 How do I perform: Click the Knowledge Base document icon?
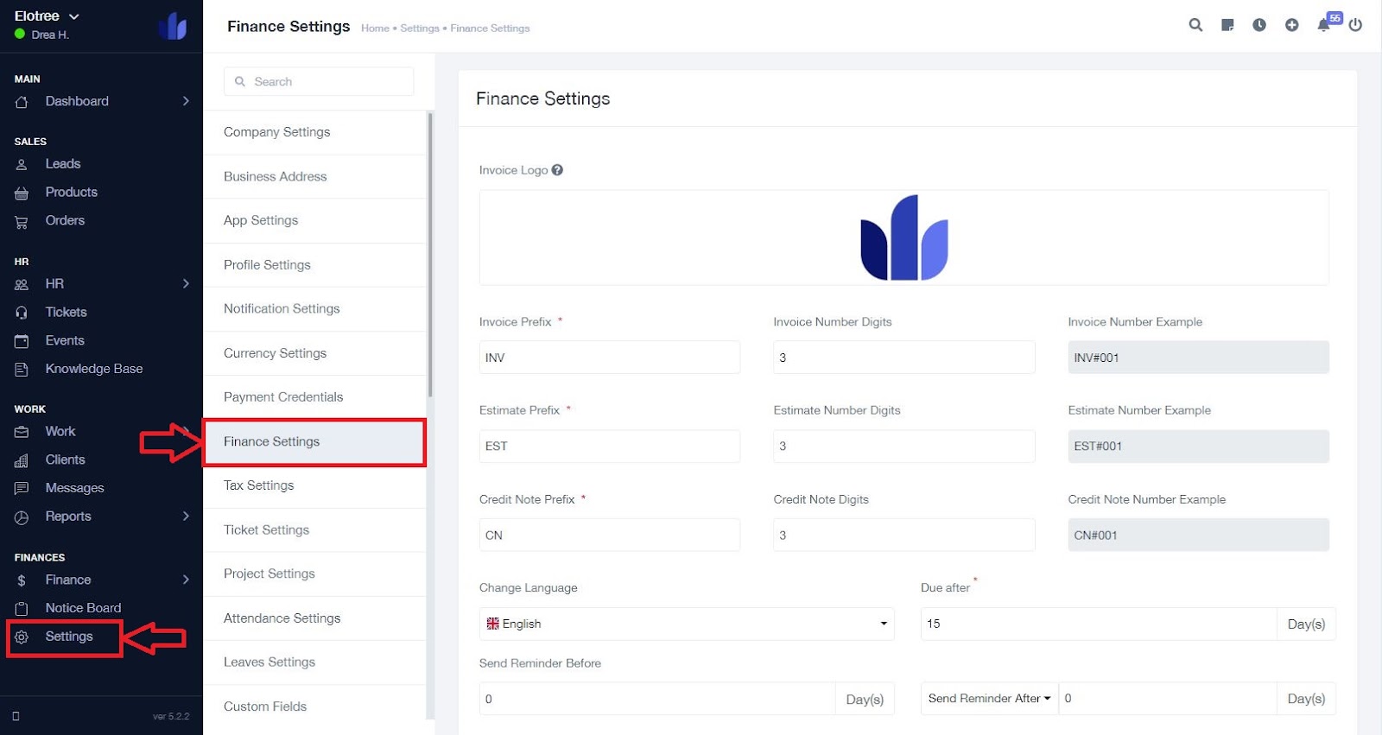click(22, 370)
